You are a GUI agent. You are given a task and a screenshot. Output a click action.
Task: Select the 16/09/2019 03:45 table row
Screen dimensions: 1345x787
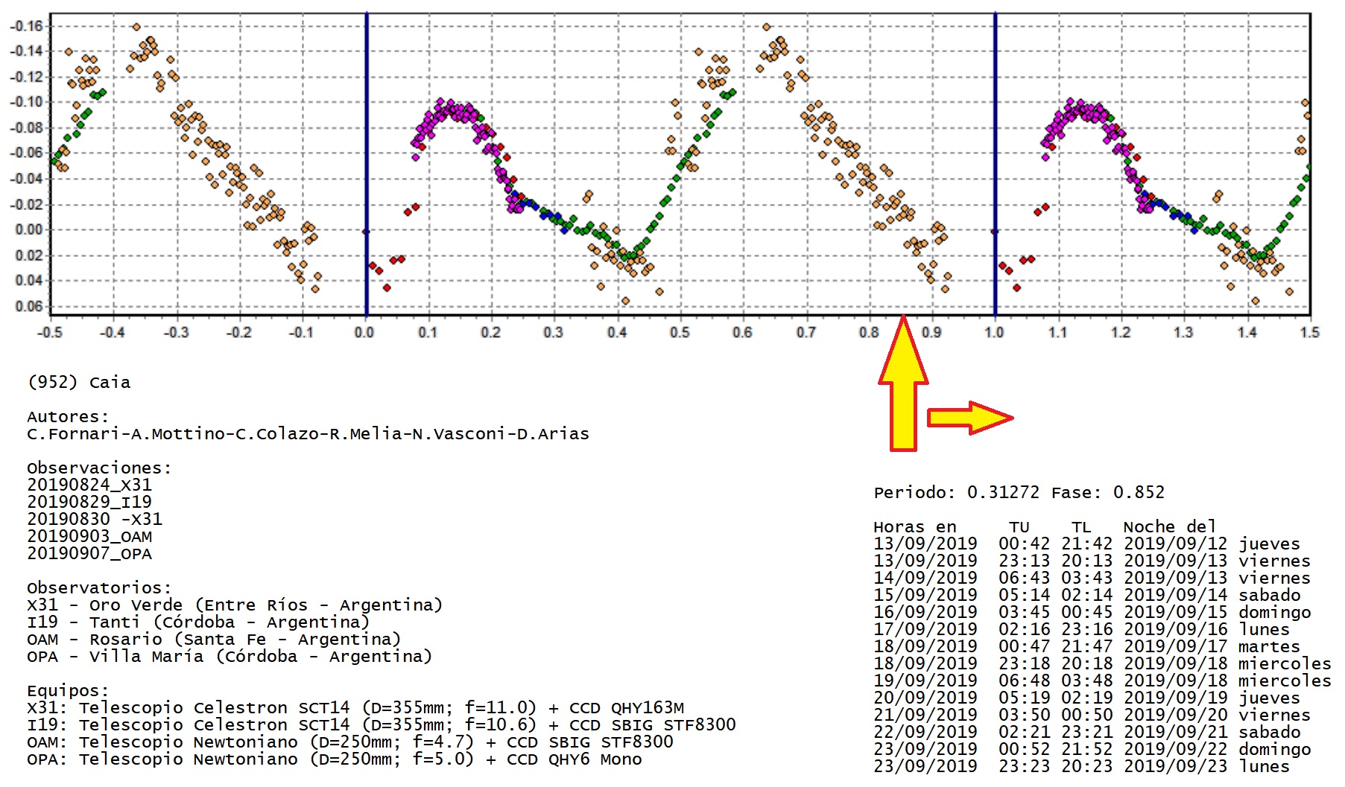1092,612
